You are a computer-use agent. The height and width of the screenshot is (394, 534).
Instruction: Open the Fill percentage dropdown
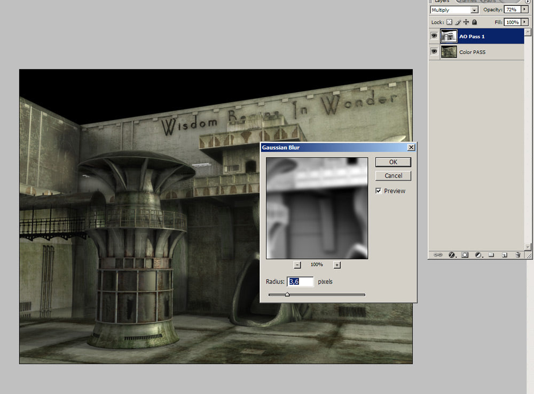pos(525,22)
